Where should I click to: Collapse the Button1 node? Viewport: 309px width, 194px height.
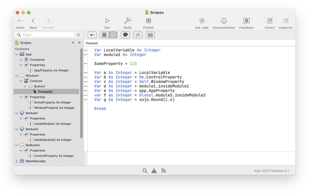click(25, 86)
